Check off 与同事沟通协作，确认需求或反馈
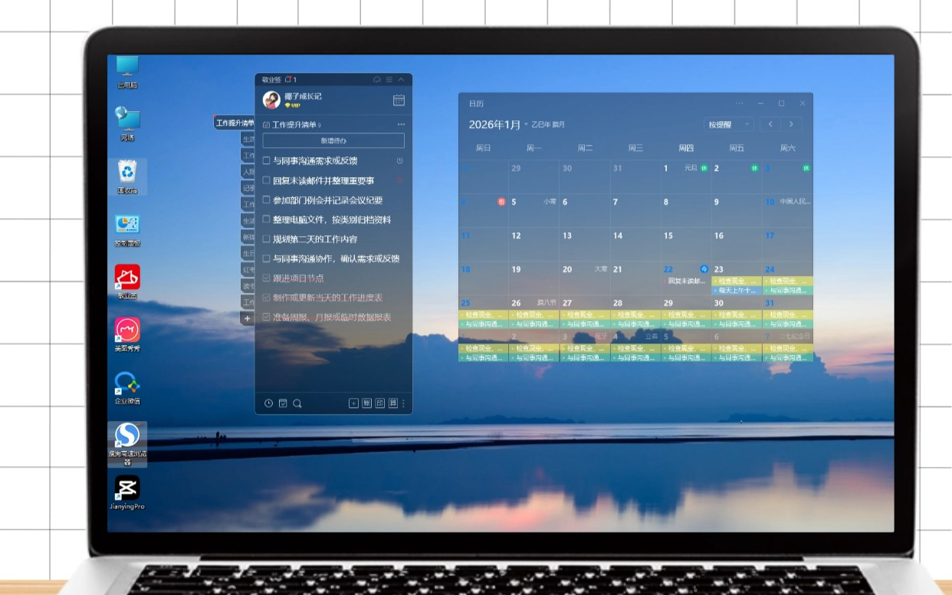Screen dimensions: 952x595 [x=266, y=259]
